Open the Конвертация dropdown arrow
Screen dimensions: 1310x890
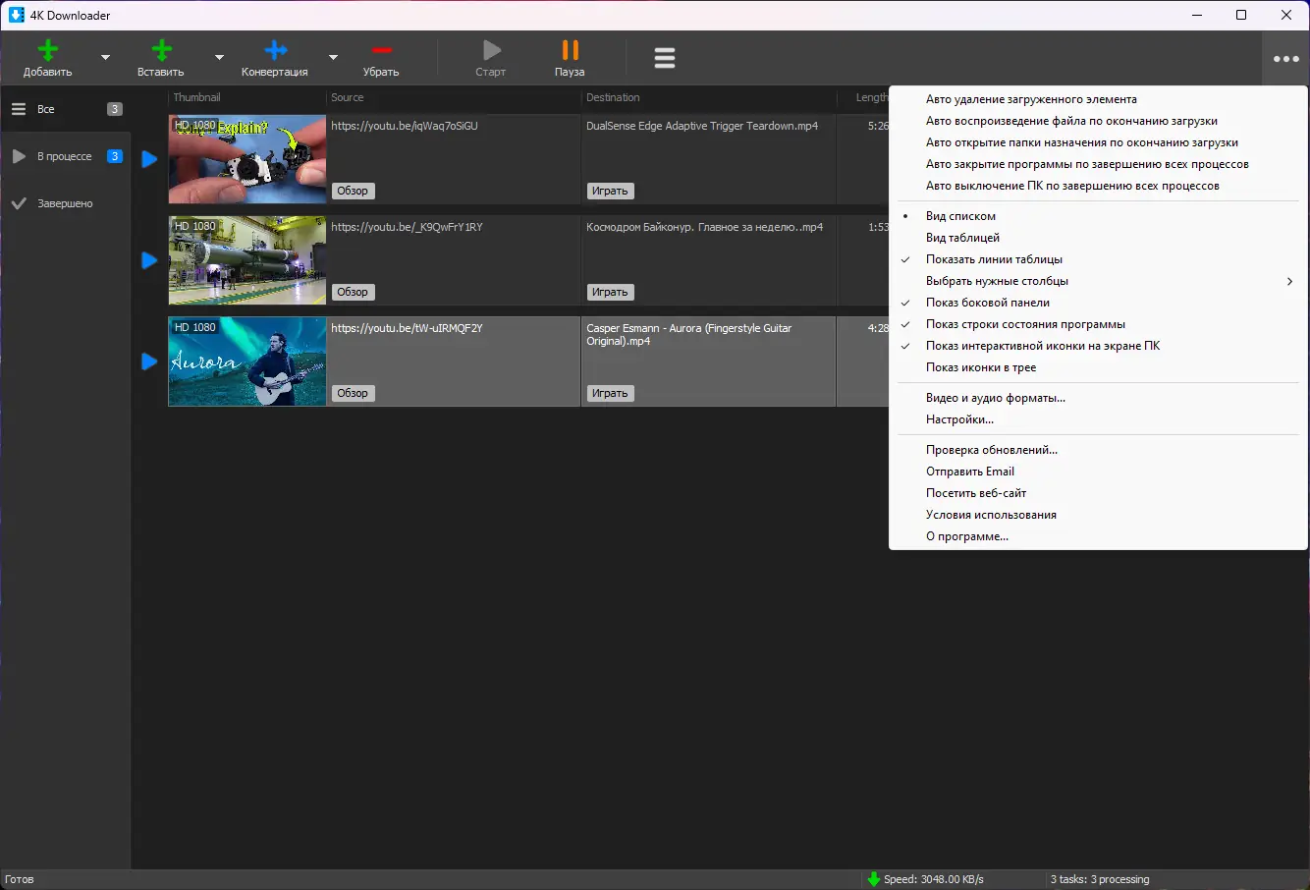(x=333, y=57)
